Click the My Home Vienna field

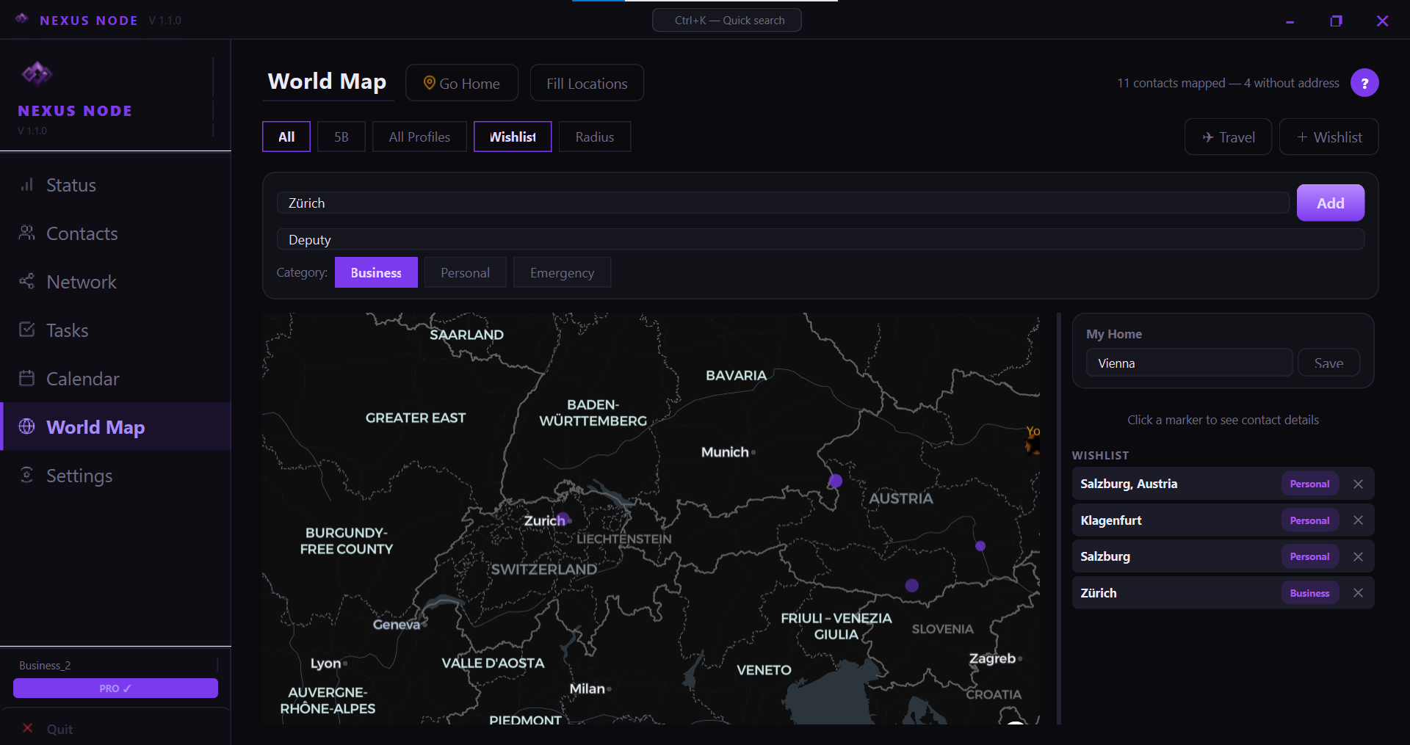[x=1189, y=363]
